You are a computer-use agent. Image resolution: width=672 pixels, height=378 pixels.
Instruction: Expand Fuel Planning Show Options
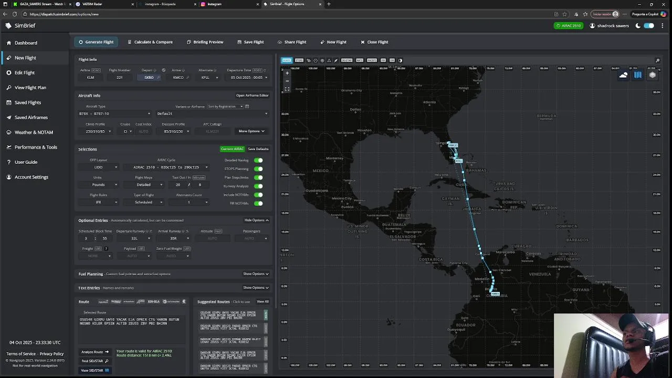click(256, 274)
